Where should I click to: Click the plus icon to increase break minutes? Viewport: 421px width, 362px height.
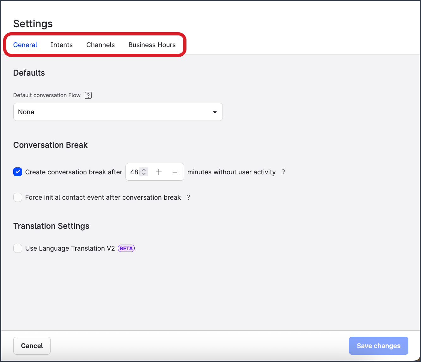pyautogui.click(x=159, y=172)
